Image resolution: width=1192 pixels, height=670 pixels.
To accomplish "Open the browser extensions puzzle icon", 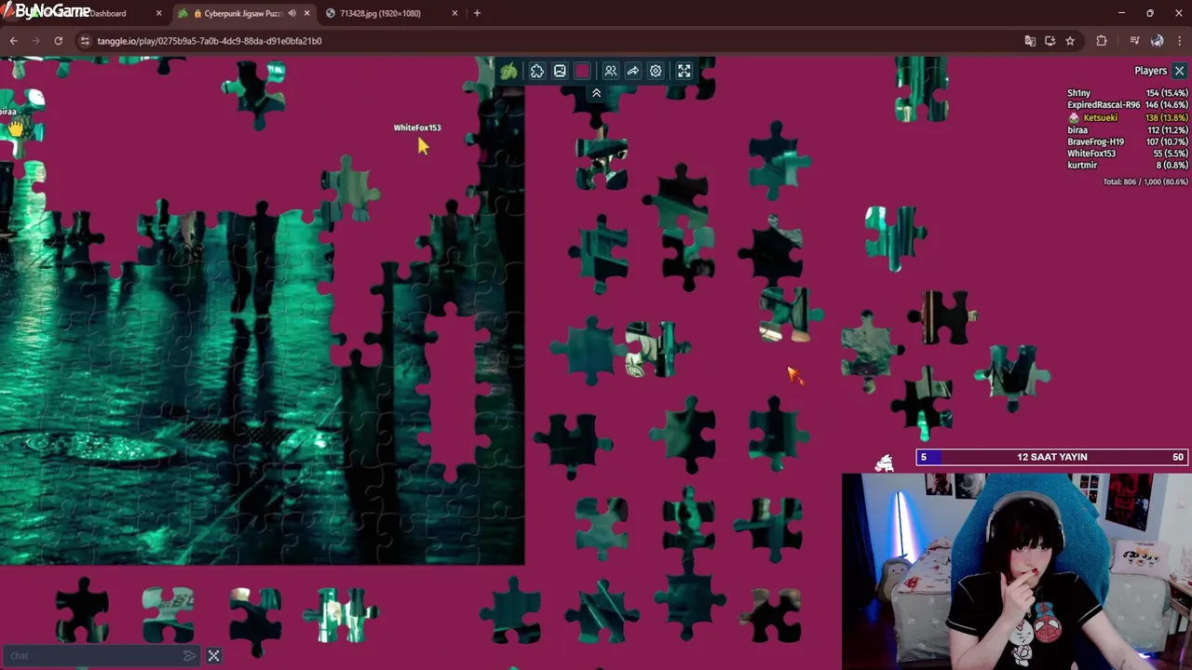I will pos(1102,41).
